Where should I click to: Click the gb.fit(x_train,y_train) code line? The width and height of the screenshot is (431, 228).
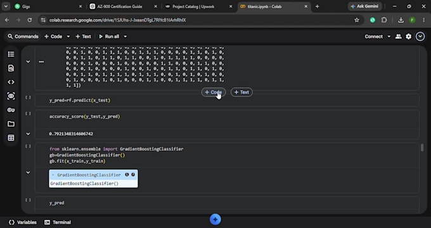coord(77,161)
